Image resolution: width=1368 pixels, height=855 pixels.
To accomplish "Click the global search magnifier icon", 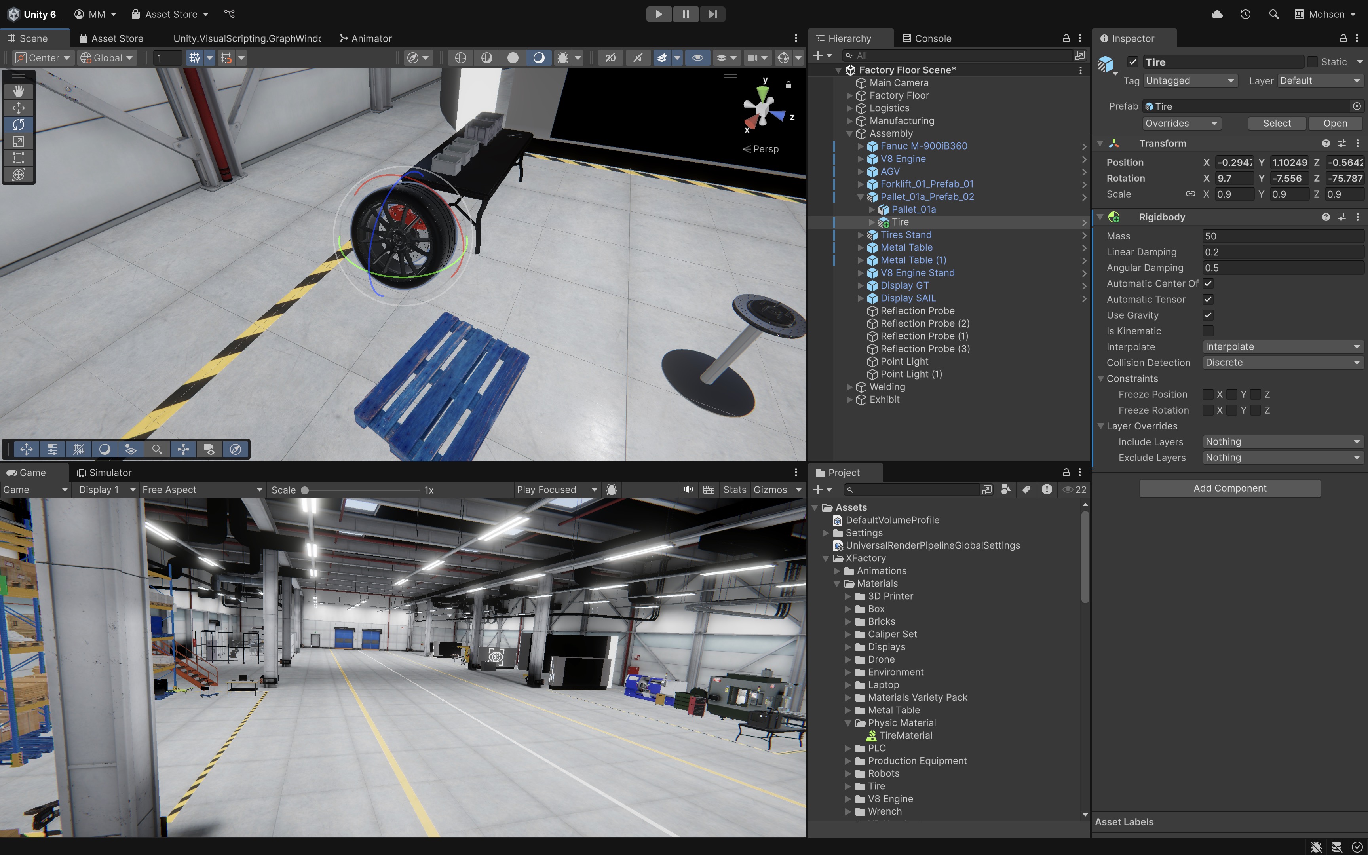I will tap(1274, 14).
